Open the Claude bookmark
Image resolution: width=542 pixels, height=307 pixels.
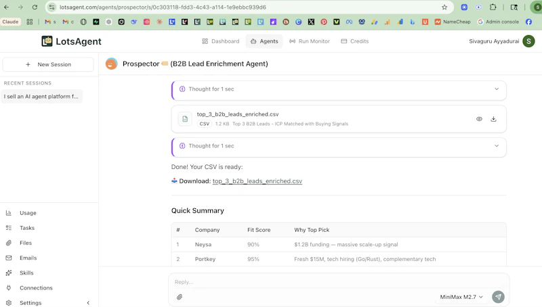(10, 22)
